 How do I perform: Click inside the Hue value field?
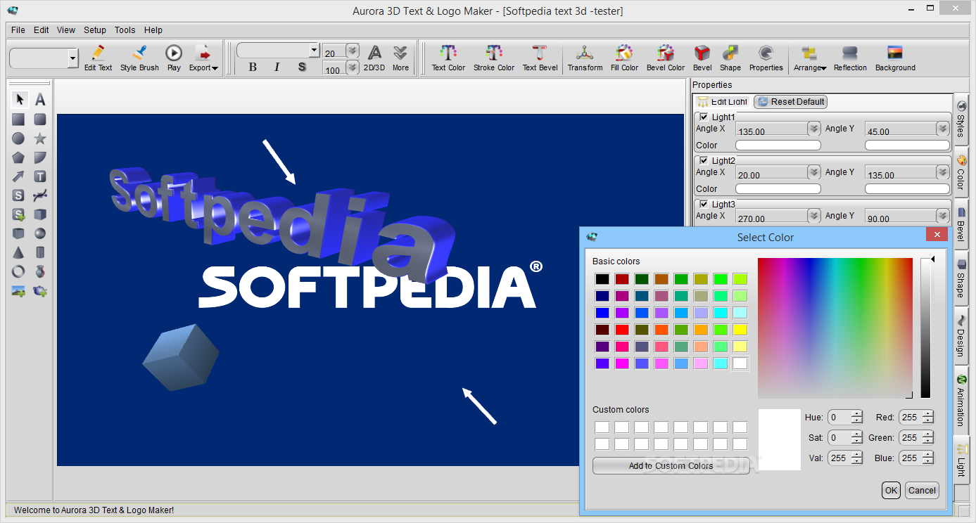click(839, 418)
